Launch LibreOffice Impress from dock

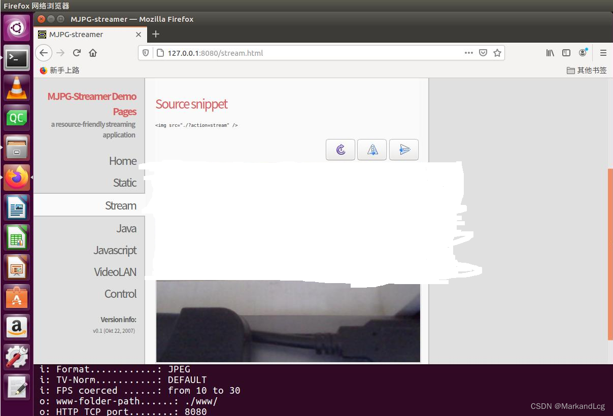pyautogui.click(x=17, y=267)
